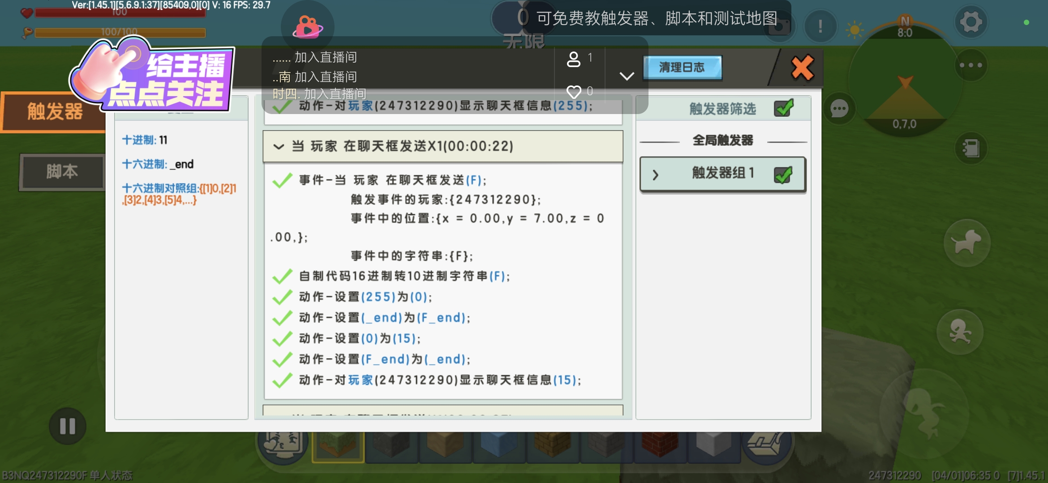The image size is (1048, 483).
Task: Expand the livestream chat dropdown chevron
Action: point(627,76)
